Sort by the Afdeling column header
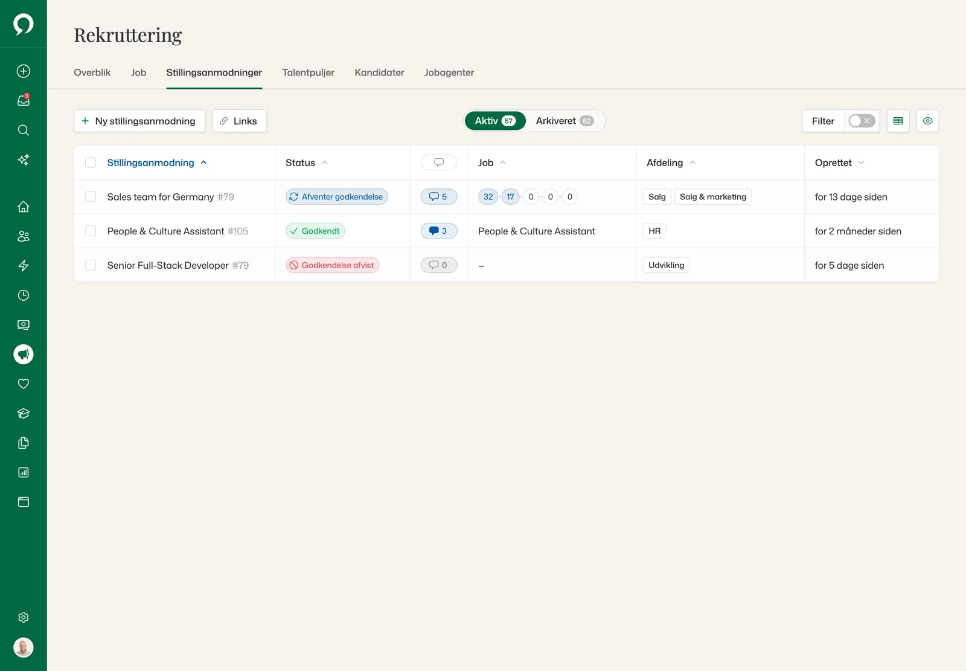 pyautogui.click(x=671, y=162)
